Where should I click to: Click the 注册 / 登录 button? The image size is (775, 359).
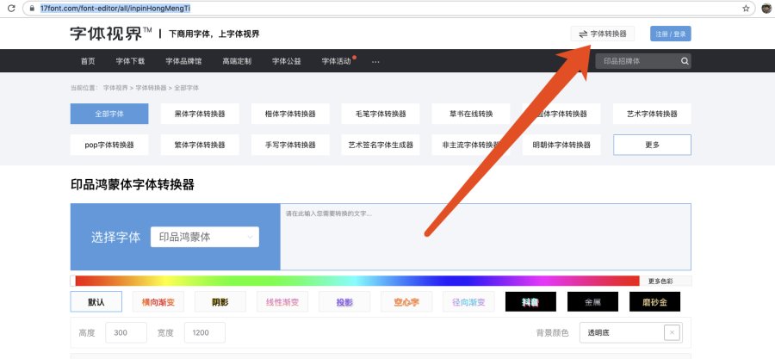[670, 34]
